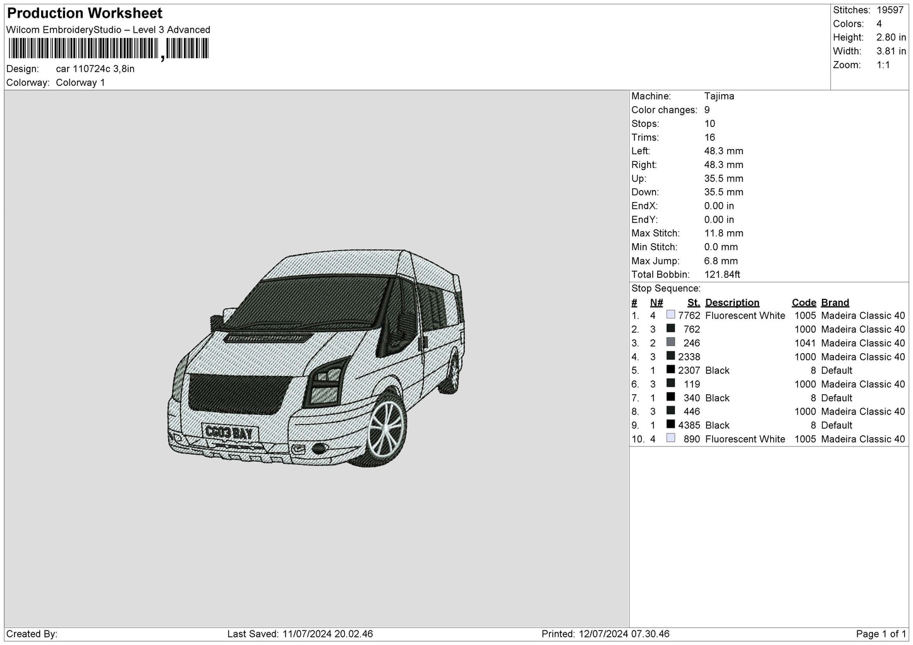913x645 pixels.
Task: Click the 'Code' column header
Action: pyautogui.click(x=804, y=303)
